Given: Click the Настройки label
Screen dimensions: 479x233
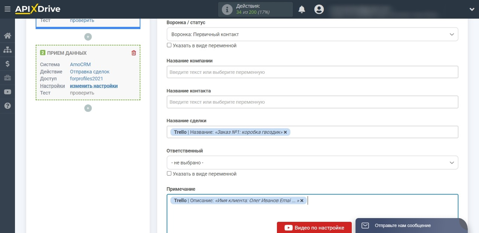Looking at the screenshot, I should (52, 86).
